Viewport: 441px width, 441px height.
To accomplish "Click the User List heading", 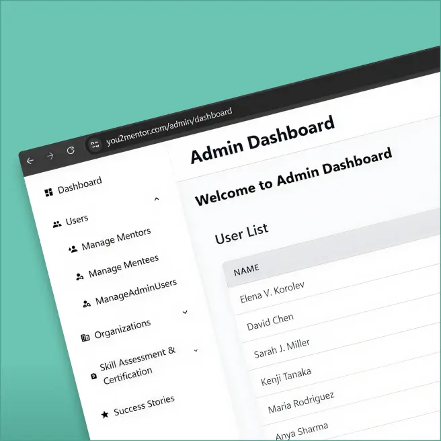I will point(241,234).
